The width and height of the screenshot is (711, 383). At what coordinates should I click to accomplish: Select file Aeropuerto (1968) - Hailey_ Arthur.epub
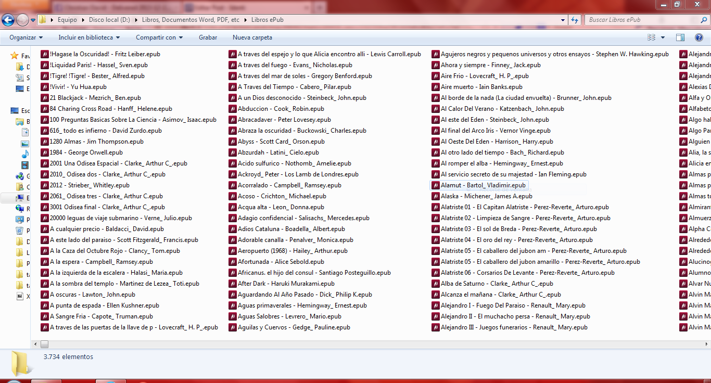coord(288,251)
